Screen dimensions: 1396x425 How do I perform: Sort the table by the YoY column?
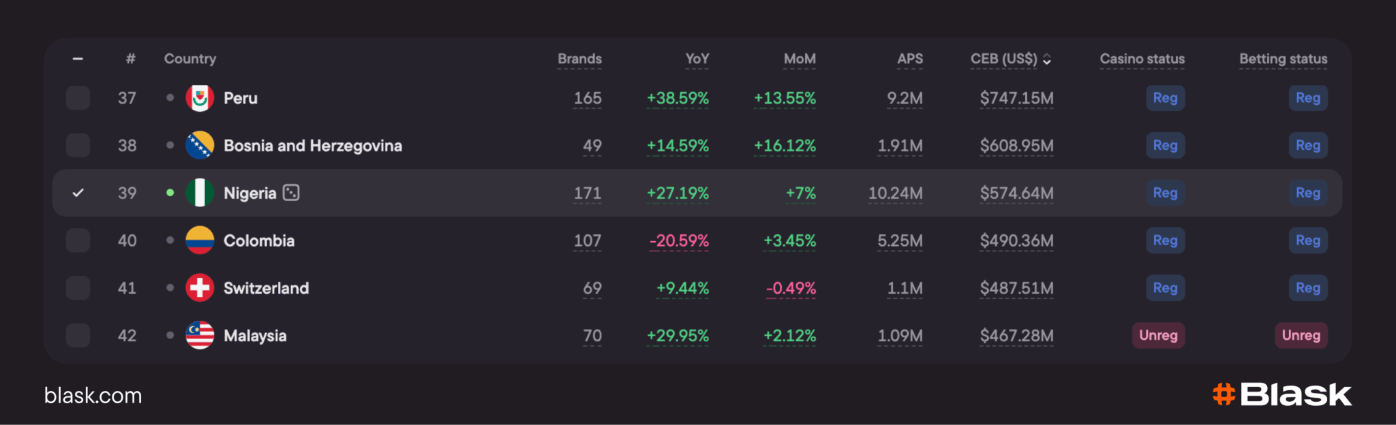click(x=697, y=59)
